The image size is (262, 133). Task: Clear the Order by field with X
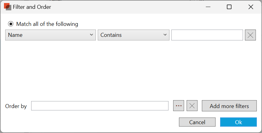coord(192,106)
